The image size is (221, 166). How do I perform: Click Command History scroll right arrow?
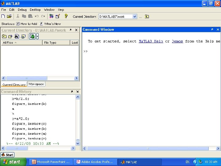pos(73,148)
